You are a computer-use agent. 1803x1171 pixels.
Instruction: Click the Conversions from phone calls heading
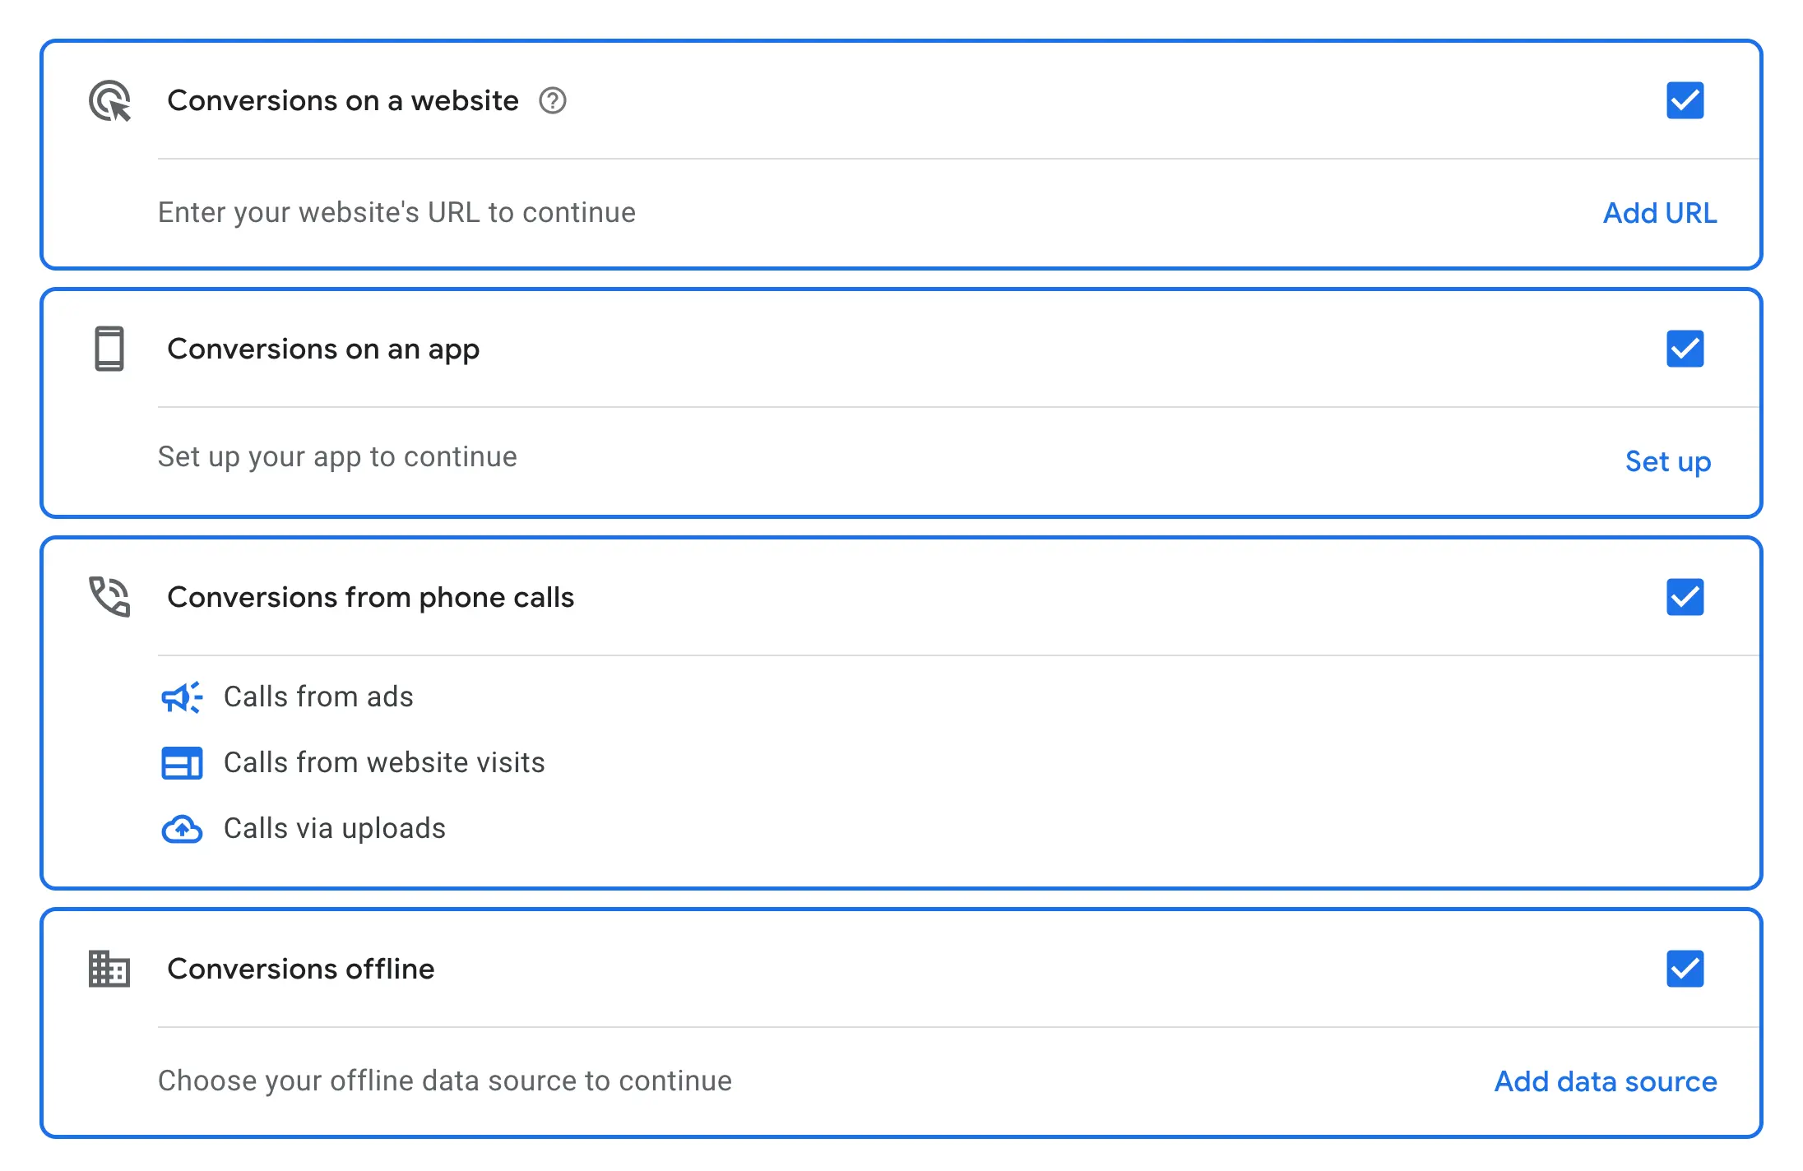371,597
